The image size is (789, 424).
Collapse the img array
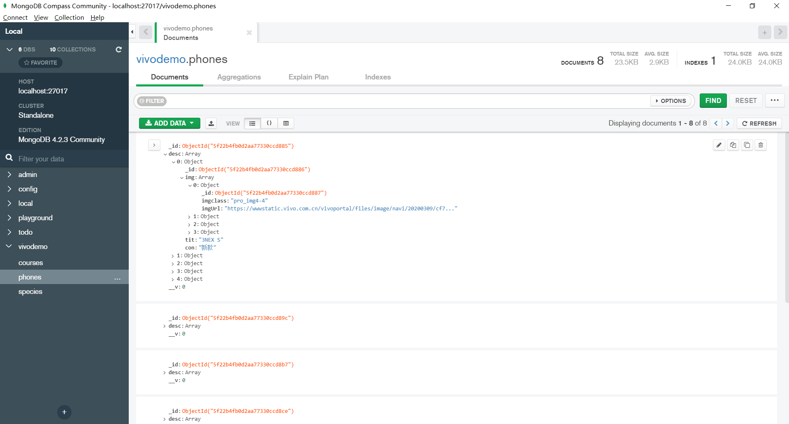181,178
